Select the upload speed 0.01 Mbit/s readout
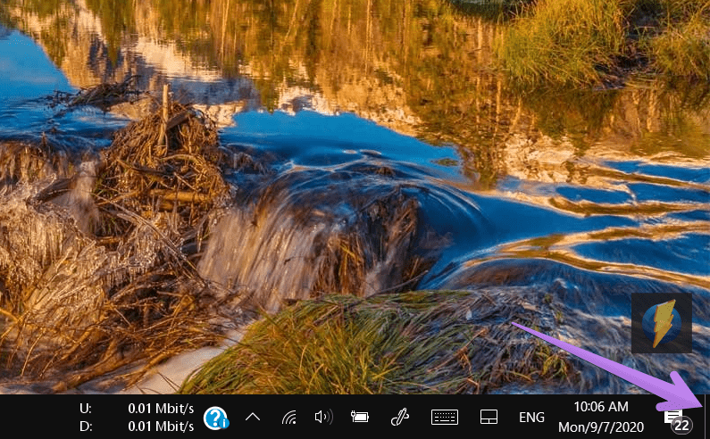This screenshot has height=439, width=710. coord(161,409)
